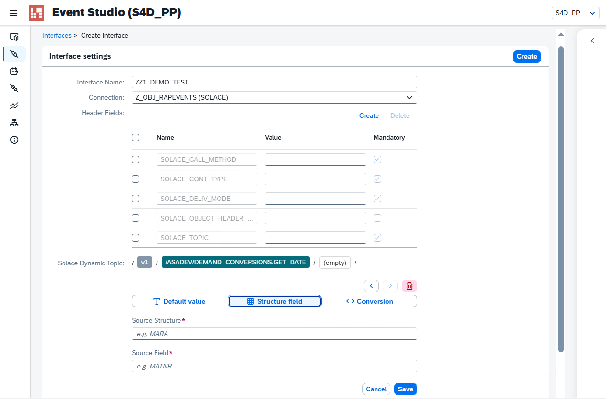Viewport: 606px width, 399px height.
Task: Select the SOLACE_TOPIC row checkbox
Action: (136, 238)
